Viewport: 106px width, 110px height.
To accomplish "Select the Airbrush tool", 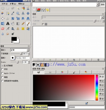I will pyautogui.click(x=8, y=29).
